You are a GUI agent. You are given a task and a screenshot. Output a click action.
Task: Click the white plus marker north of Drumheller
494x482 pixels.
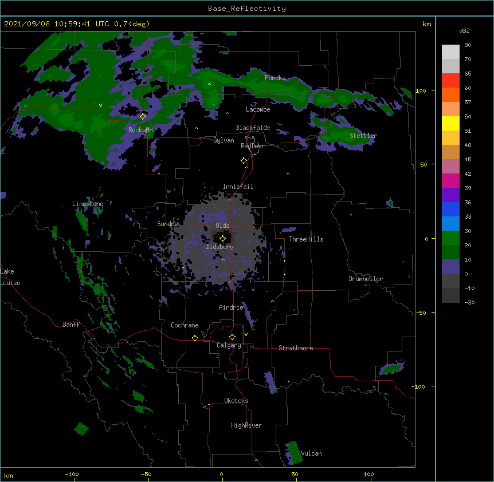(x=351, y=215)
